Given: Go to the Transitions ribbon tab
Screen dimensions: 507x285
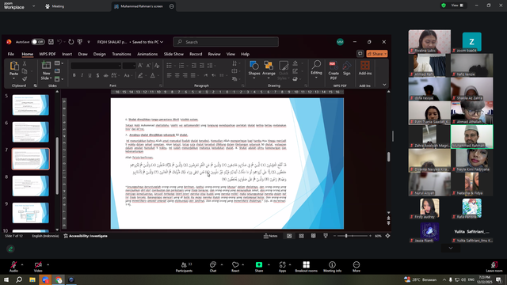Looking at the screenshot, I should click(121, 55).
